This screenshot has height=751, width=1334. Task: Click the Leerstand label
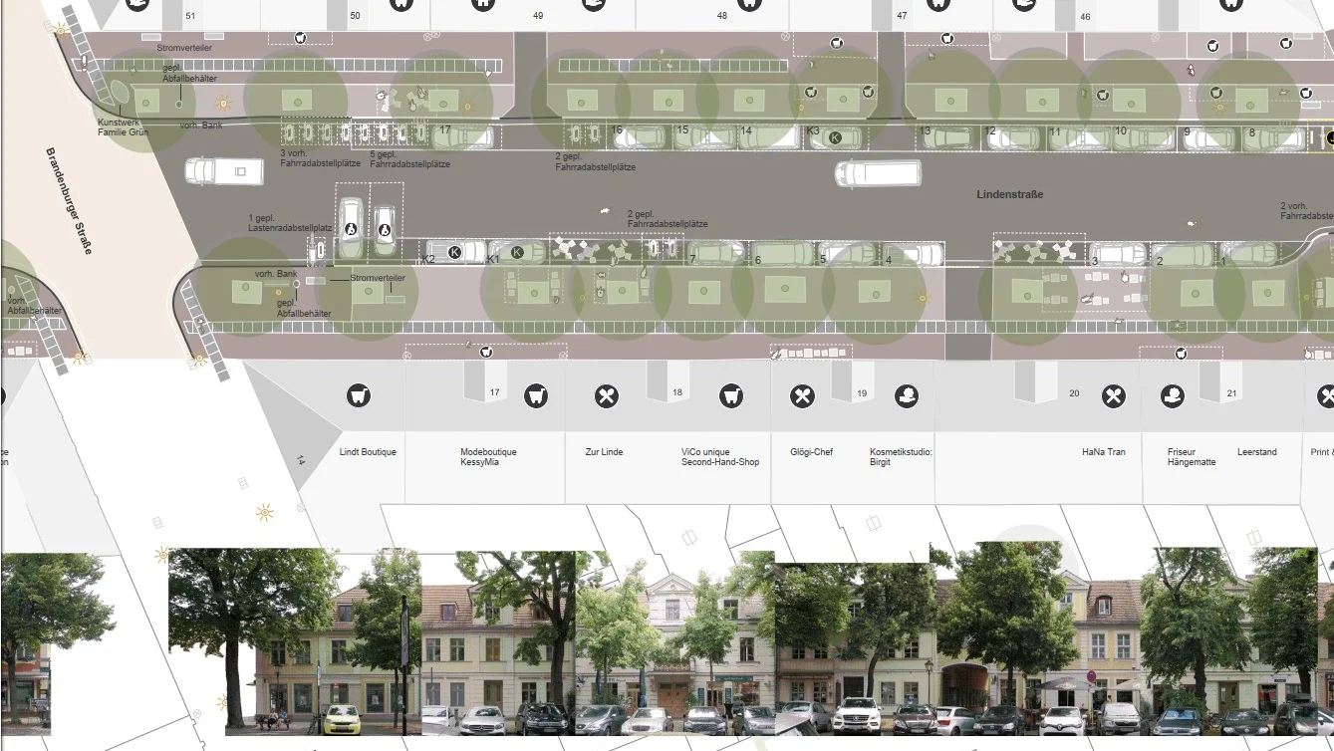pyautogui.click(x=1256, y=452)
